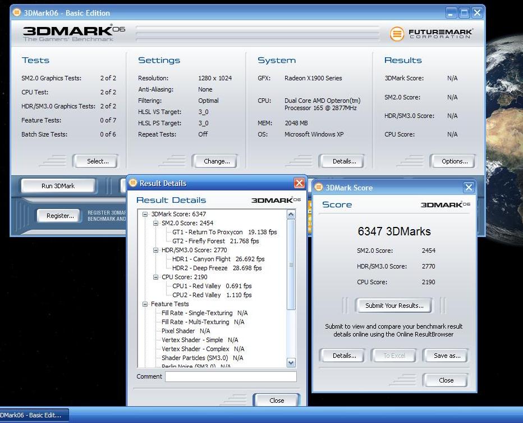Open Details... in 3DMark Score window
Screen dimensions: 523x423
point(342,356)
